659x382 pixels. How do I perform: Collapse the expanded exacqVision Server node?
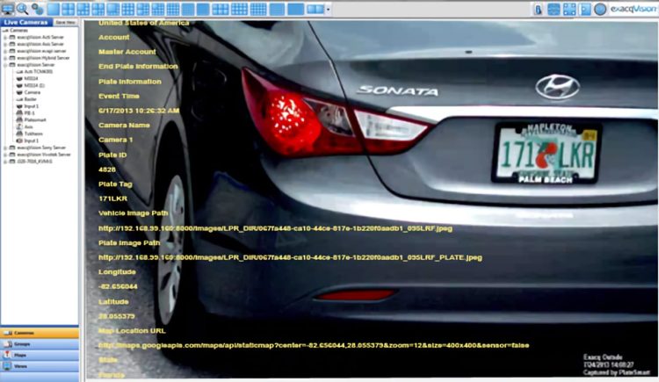pos(5,65)
